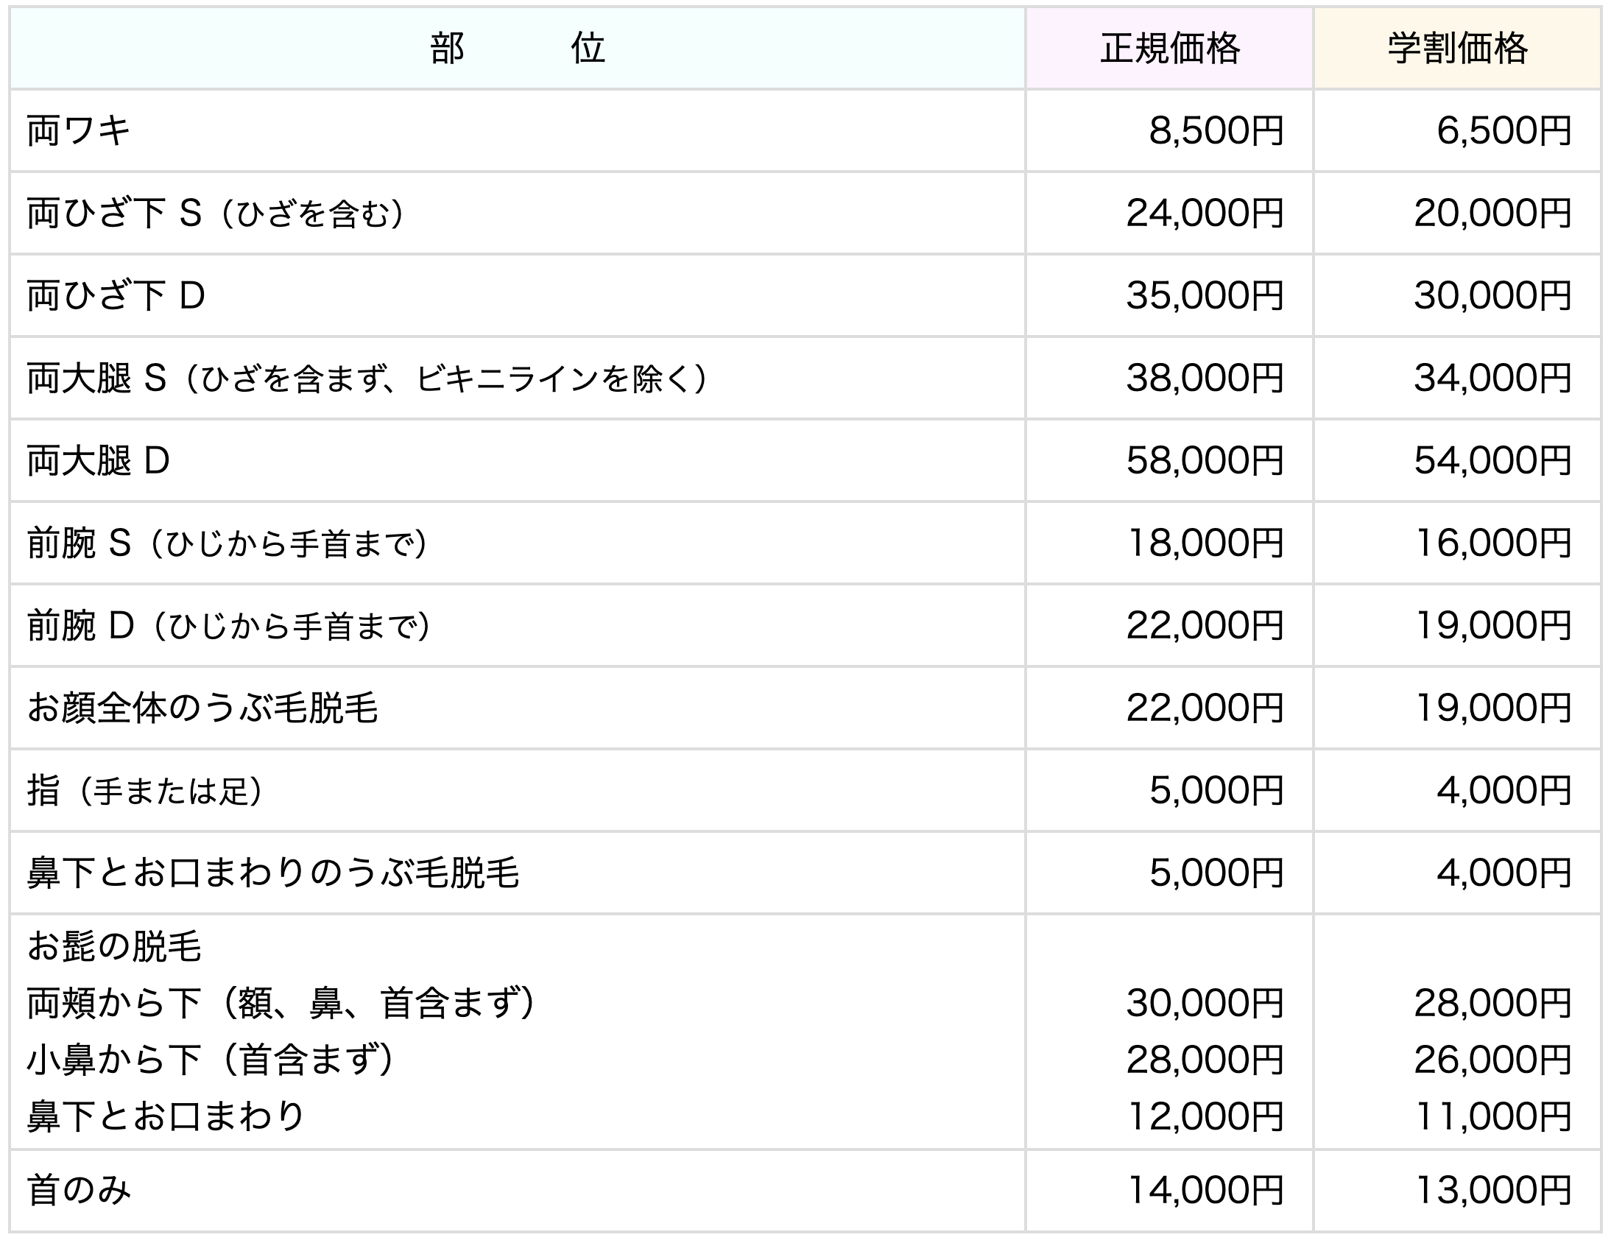The image size is (1611, 1243).
Task: Select 両ひざ下 S（ひざを含む） row
Action: (216, 214)
